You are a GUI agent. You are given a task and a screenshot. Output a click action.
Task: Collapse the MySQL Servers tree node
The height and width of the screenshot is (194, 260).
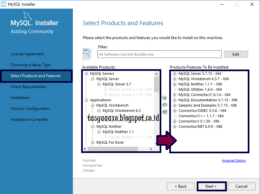(86, 73)
